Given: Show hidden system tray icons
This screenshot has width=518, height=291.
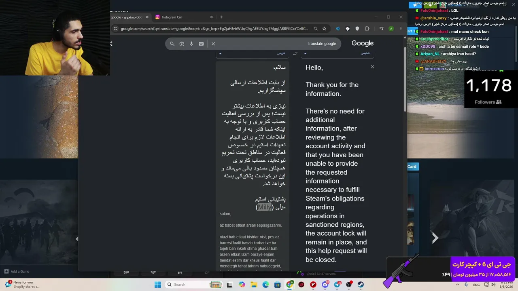Looking at the screenshot, I should pos(457,285).
